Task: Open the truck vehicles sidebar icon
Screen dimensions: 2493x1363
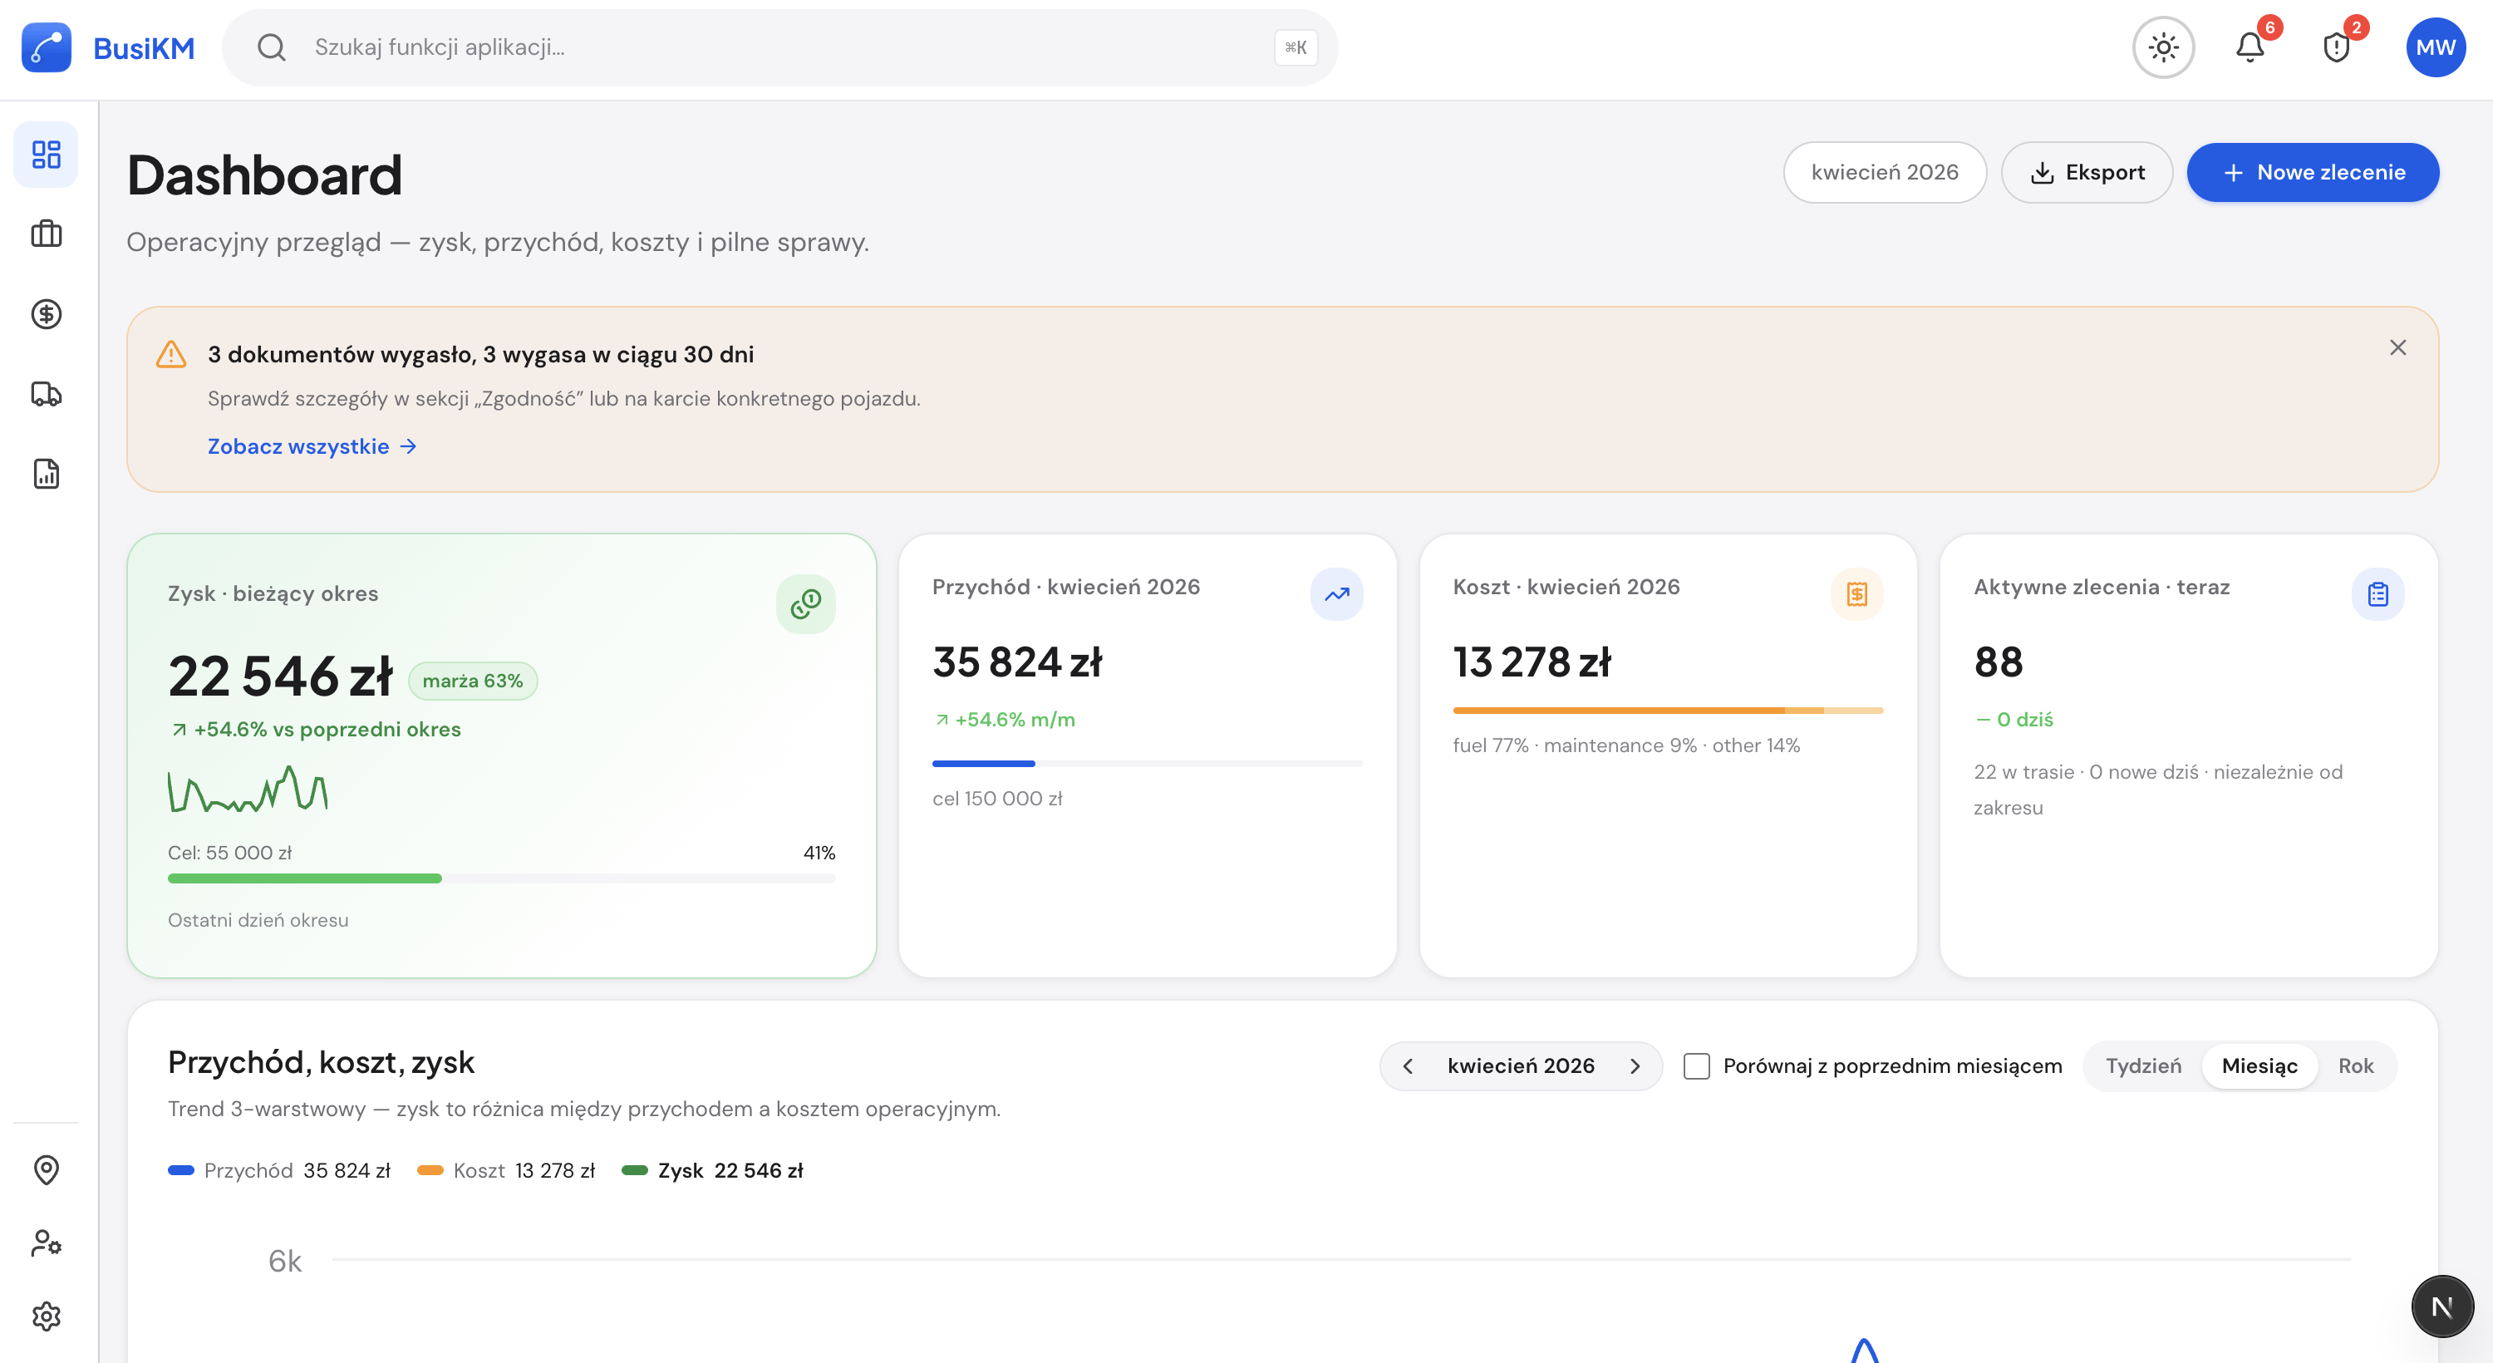Action: [x=47, y=394]
